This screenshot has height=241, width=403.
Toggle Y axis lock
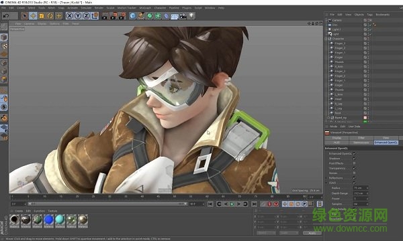[x=78, y=16]
